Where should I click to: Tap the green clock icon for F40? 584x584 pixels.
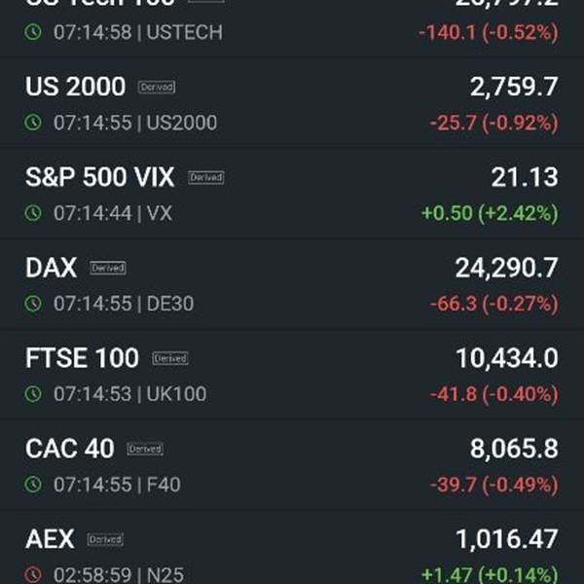click(x=33, y=485)
